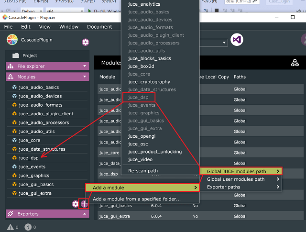Viewport: 306px width, 232px height.
Task: Open the exporter selection dropdown
Action: [224, 43]
